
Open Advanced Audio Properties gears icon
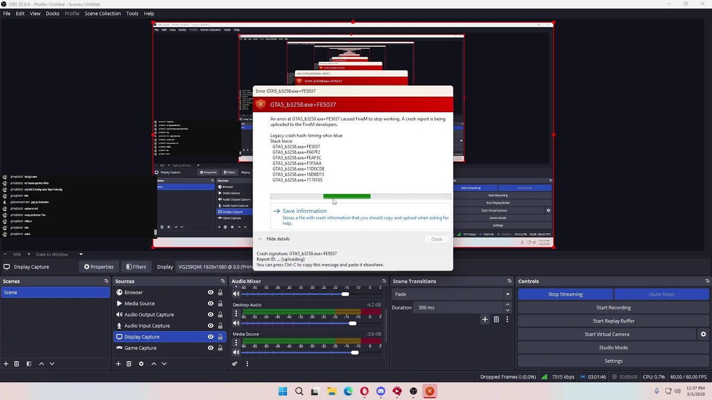pos(235,364)
